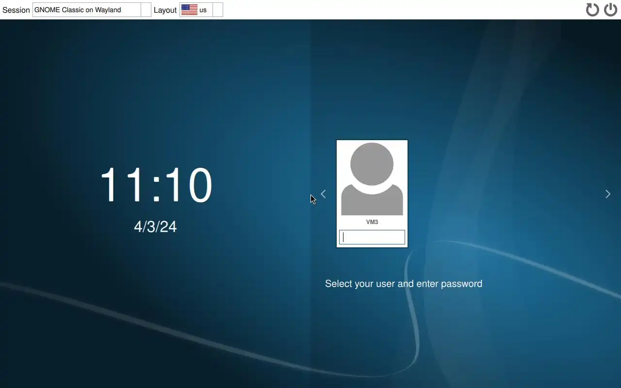Open the Session combo box
Image resolution: width=621 pixels, height=388 pixels.
(x=92, y=10)
